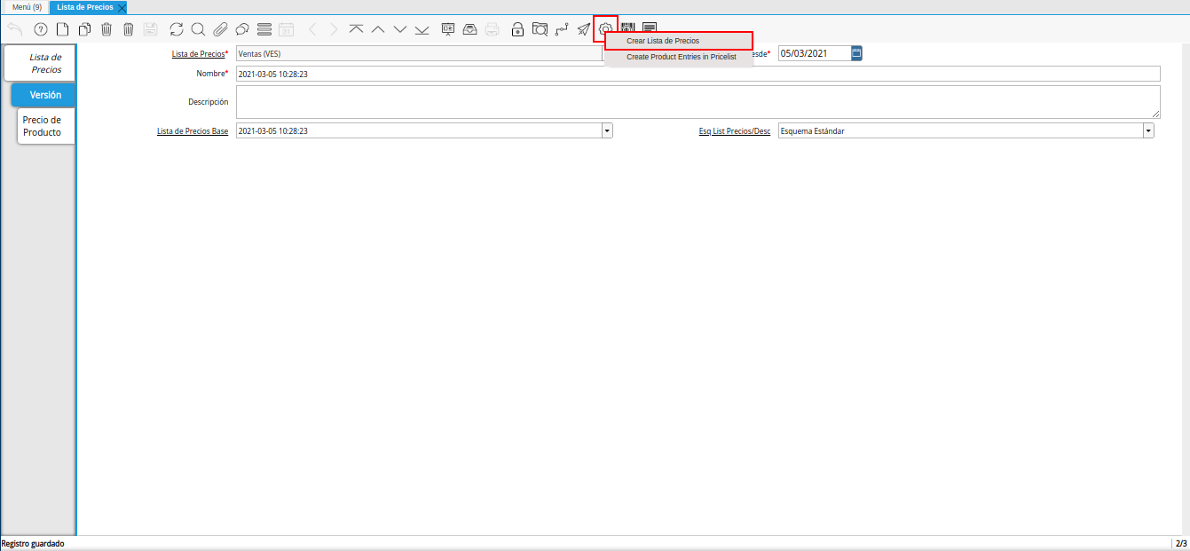This screenshot has height=551, width=1190.
Task: Open the report presentation-board icon
Action: click(x=448, y=29)
